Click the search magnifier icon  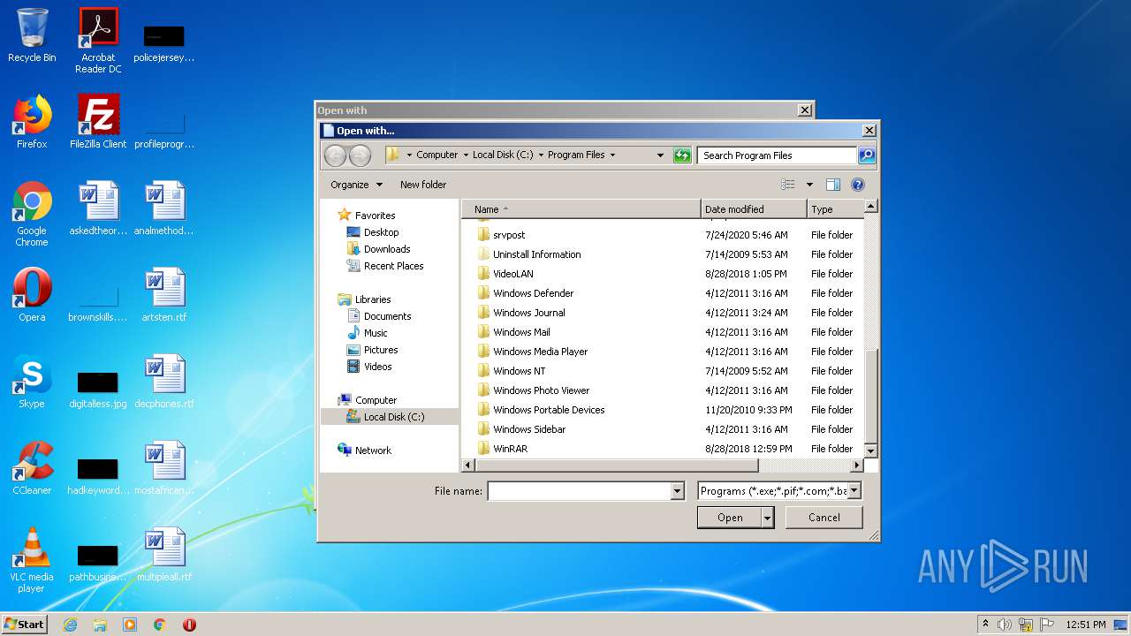pos(867,155)
